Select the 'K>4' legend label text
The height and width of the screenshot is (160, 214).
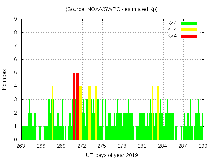pyautogui.click(x=172, y=36)
